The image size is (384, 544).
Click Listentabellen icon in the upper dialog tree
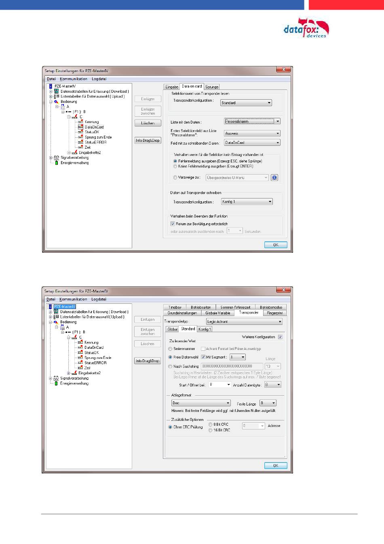pyautogui.click(x=57, y=96)
